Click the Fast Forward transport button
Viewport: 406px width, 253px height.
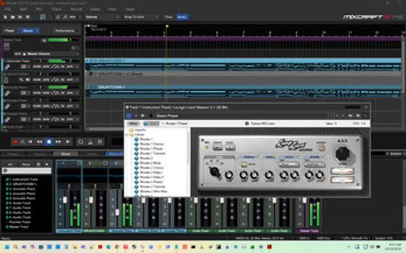[58, 142]
